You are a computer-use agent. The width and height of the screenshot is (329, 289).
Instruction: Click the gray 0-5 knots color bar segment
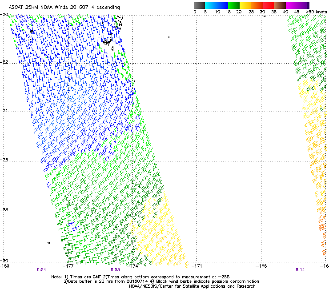[199, 5]
